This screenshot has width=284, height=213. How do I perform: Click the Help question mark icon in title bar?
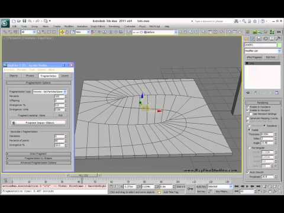[x=263, y=21]
